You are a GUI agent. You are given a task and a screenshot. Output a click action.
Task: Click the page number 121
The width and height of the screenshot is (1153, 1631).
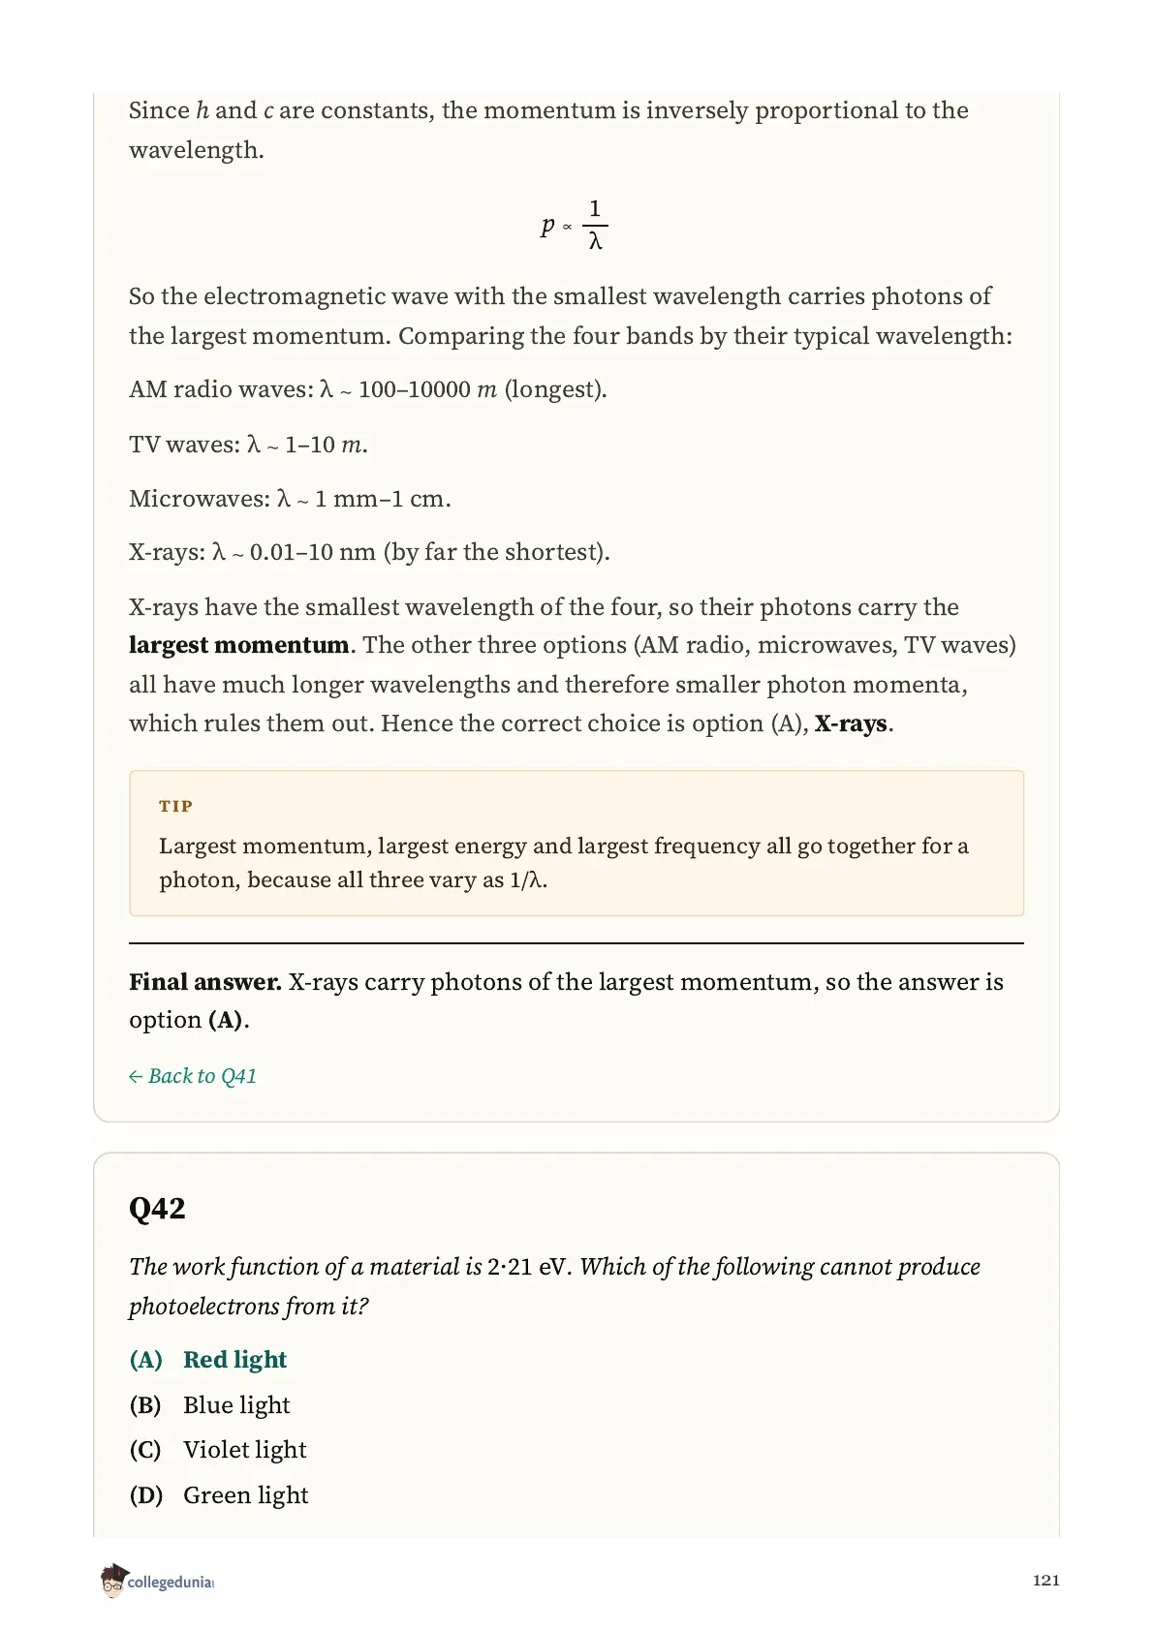pos(1046,1581)
